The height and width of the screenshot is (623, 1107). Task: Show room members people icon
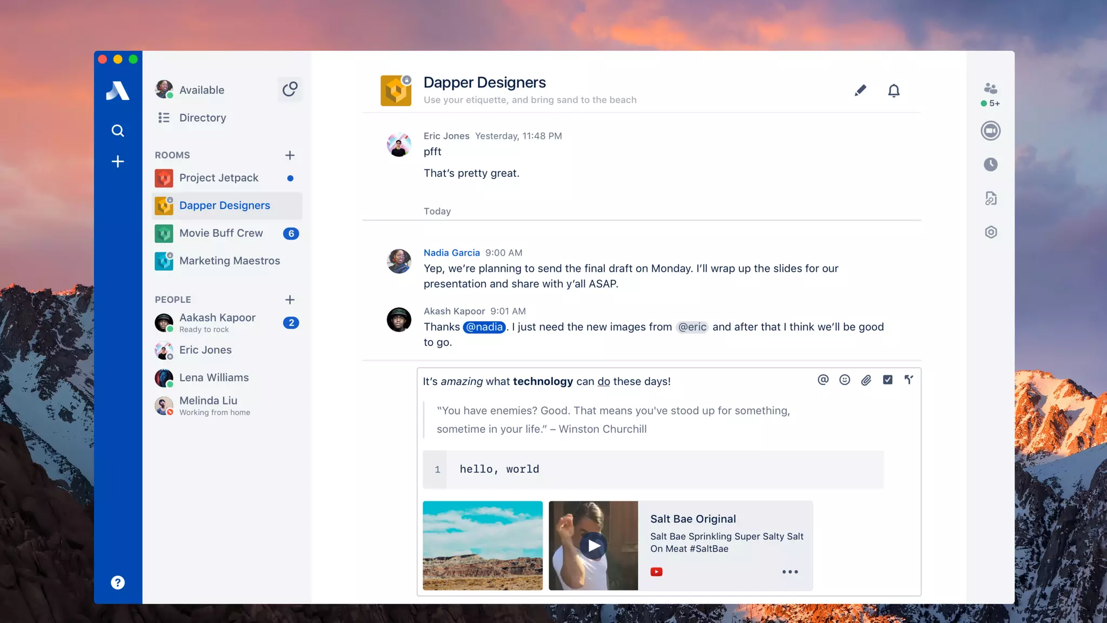[x=990, y=89]
